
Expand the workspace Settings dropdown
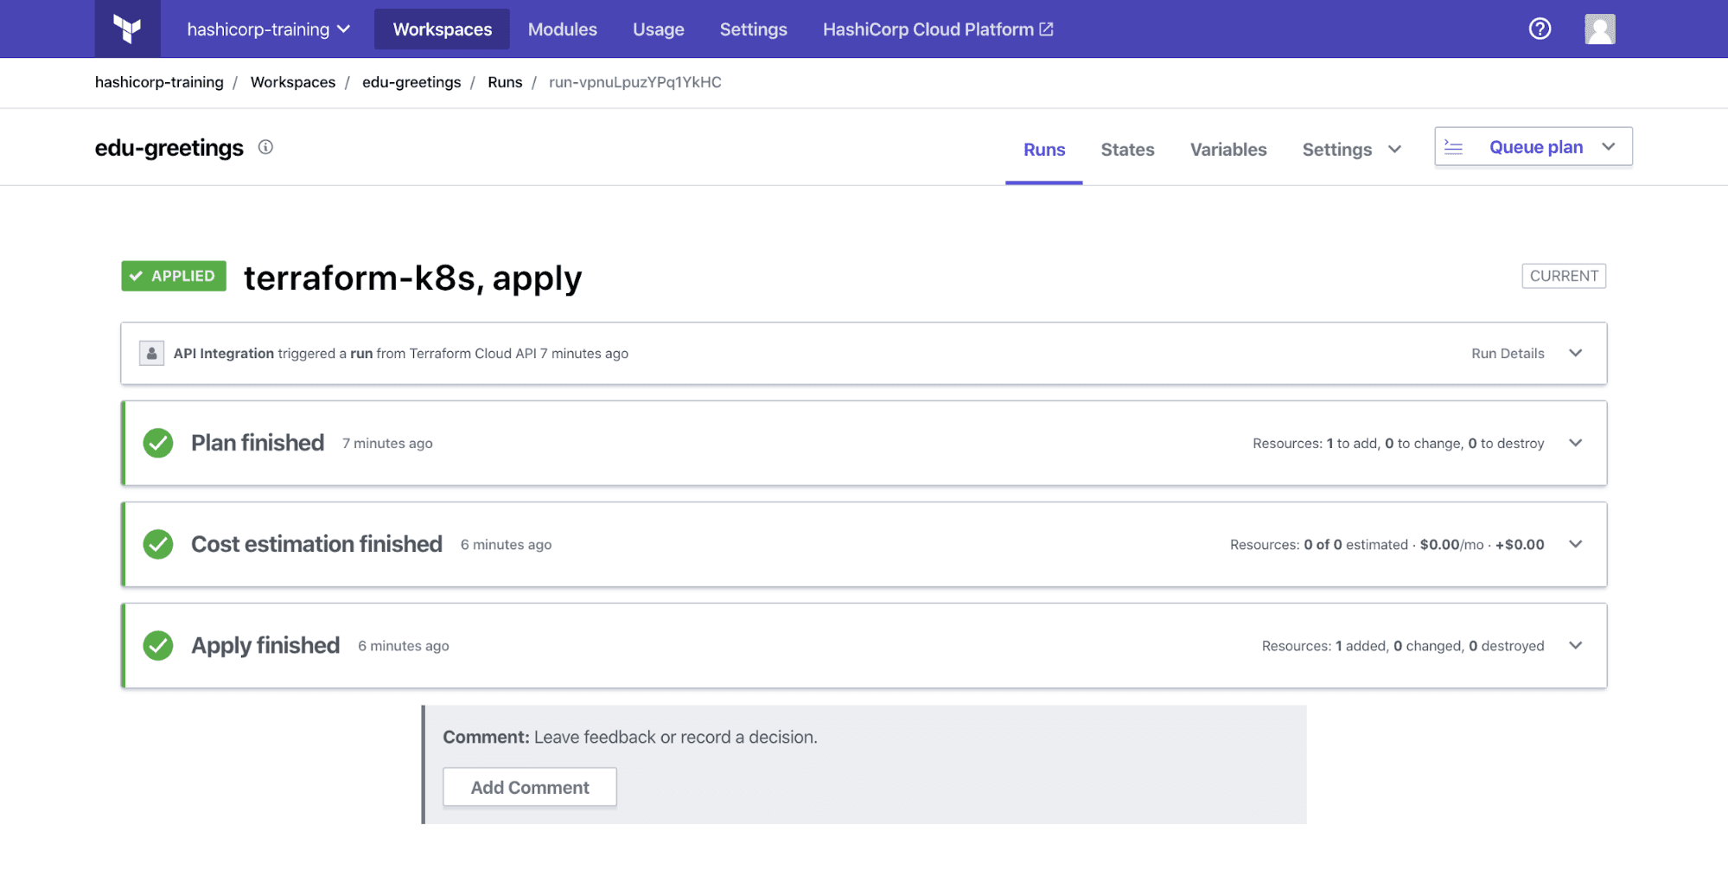1351,150
